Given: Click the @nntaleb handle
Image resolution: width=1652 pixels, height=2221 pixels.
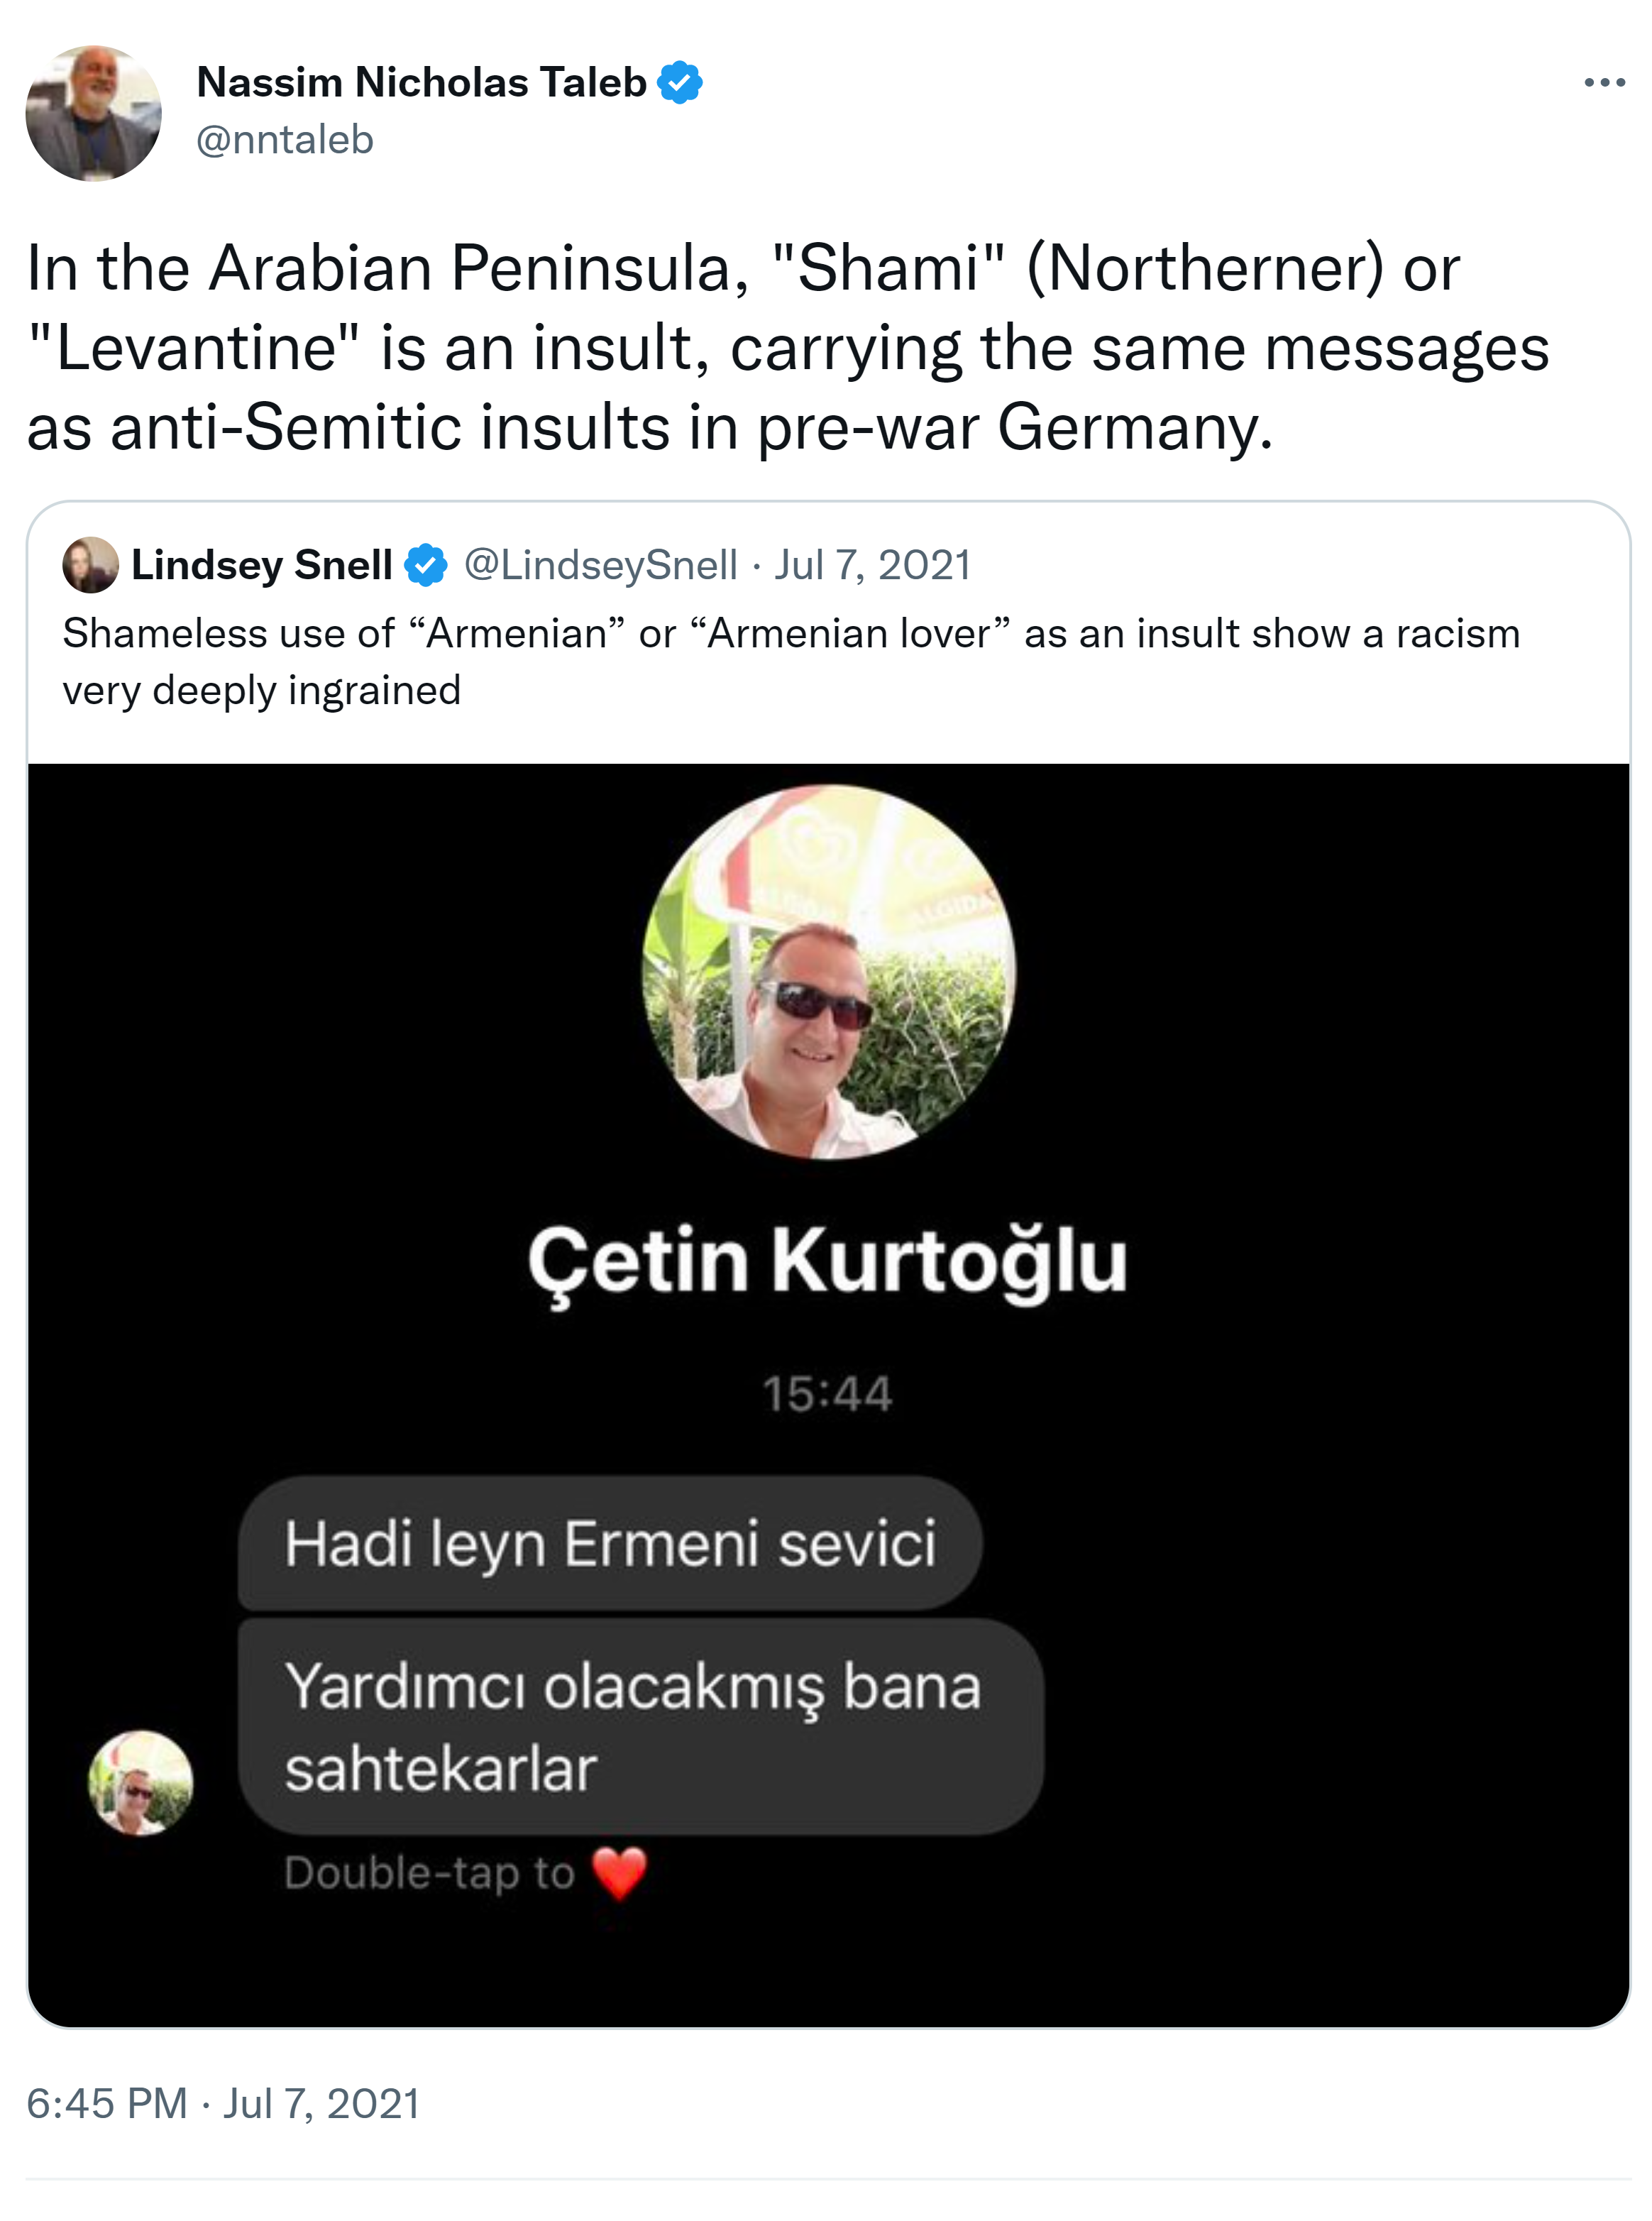Looking at the screenshot, I should coord(285,140).
